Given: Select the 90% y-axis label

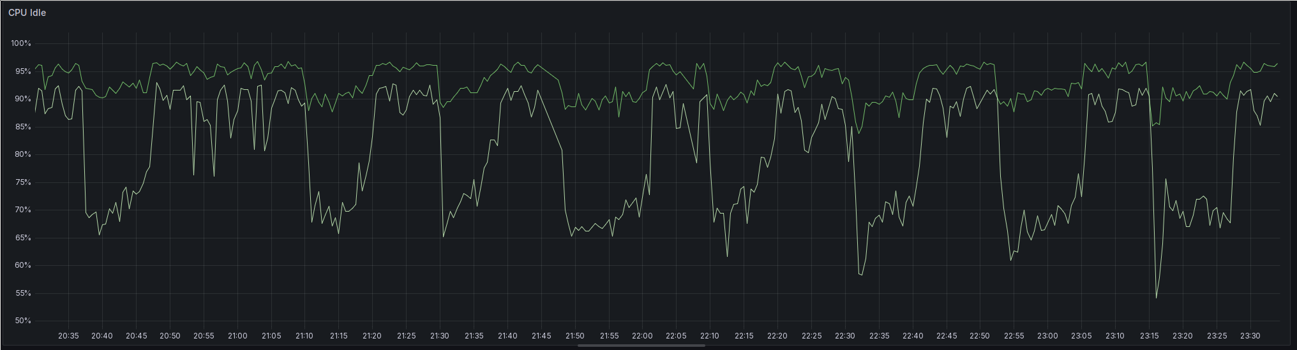Looking at the screenshot, I should (22, 99).
